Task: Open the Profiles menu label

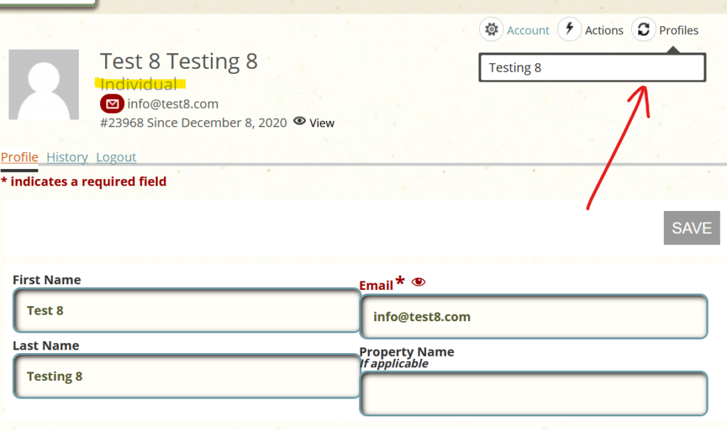Action: [679, 31]
